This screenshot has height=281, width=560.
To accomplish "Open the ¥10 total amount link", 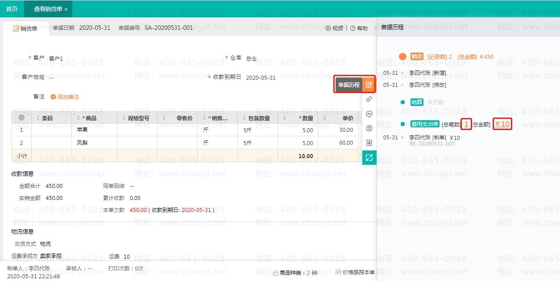I will (x=502, y=124).
